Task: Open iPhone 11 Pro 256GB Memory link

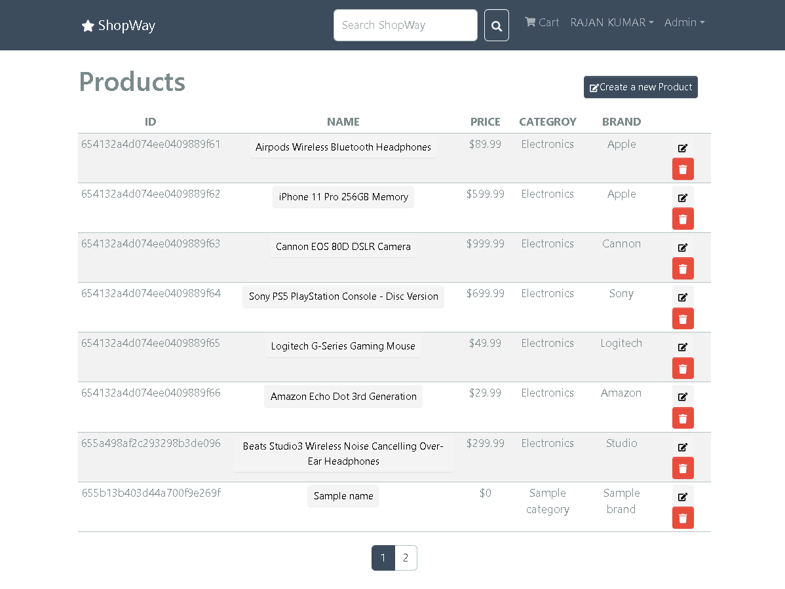Action: coord(343,196)
